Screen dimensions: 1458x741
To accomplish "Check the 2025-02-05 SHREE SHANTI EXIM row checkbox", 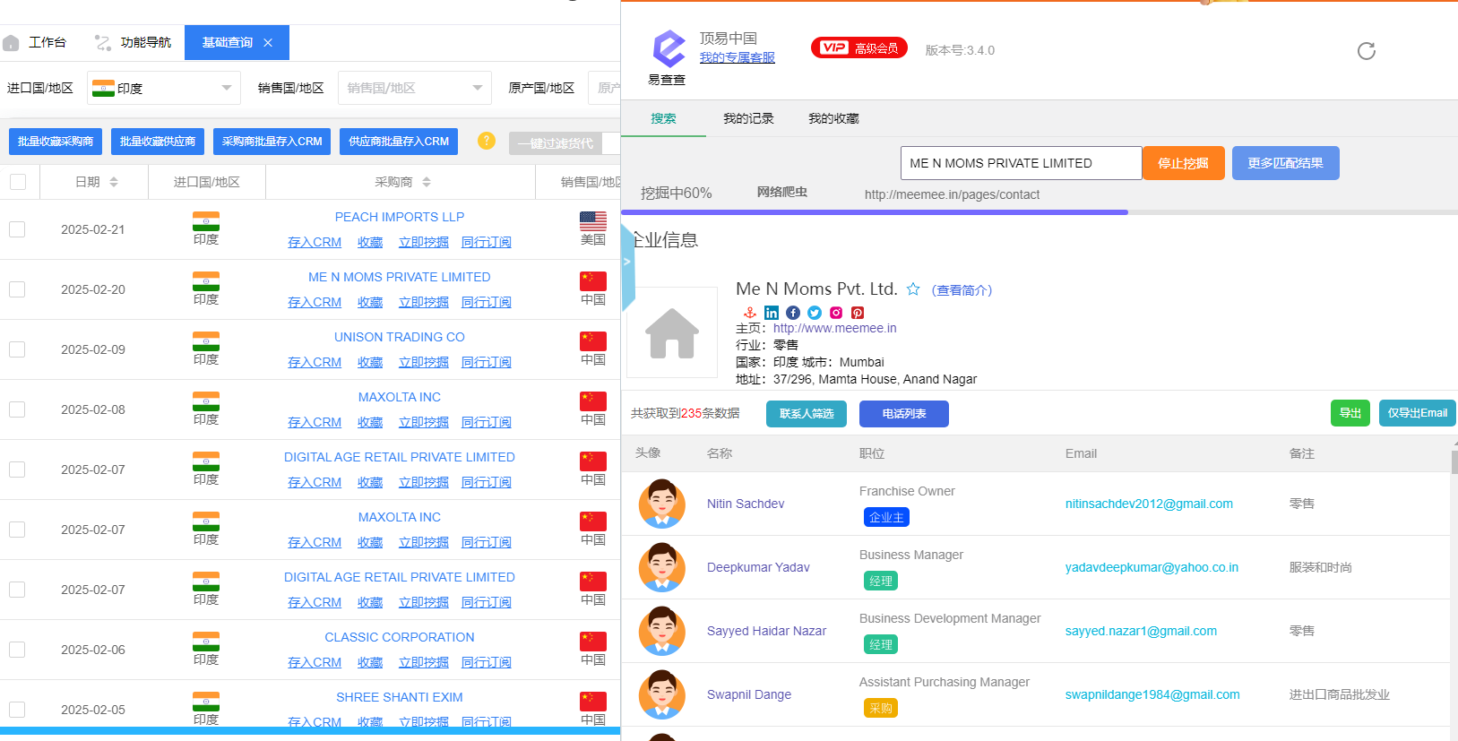I will coord(17,710).
